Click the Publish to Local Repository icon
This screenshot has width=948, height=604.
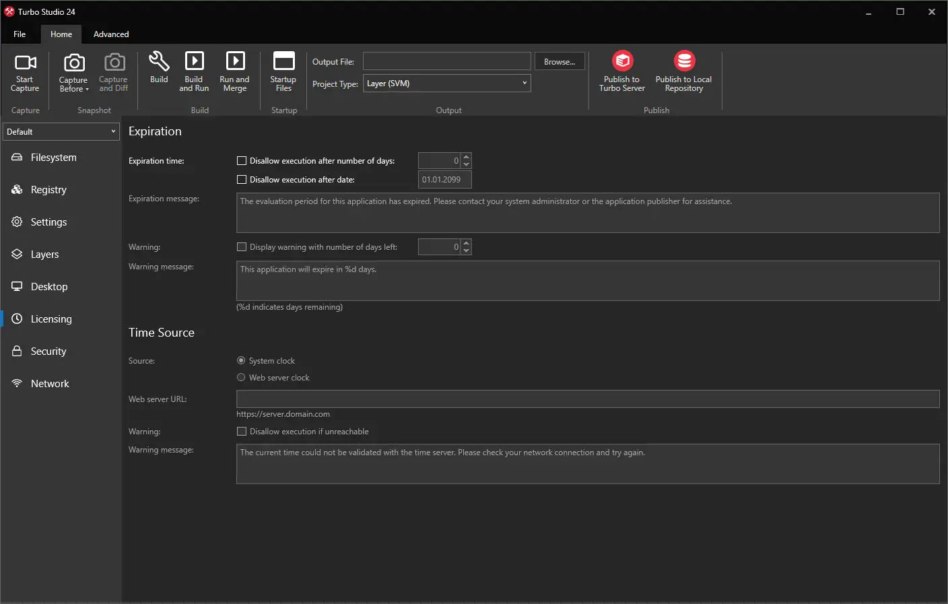pyautogui.click(x=685, y=61)
